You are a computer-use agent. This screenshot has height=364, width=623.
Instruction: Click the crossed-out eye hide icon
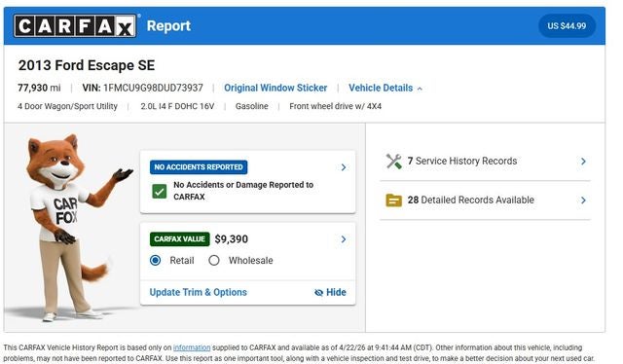pos(318,293)
